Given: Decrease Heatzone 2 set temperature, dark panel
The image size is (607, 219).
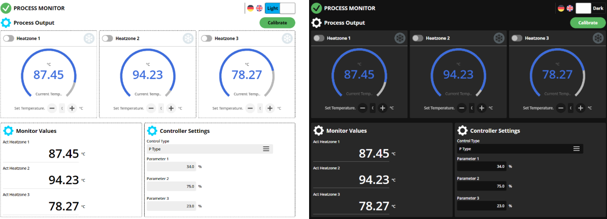Looking at the screenshot, I should pos(461,108).
